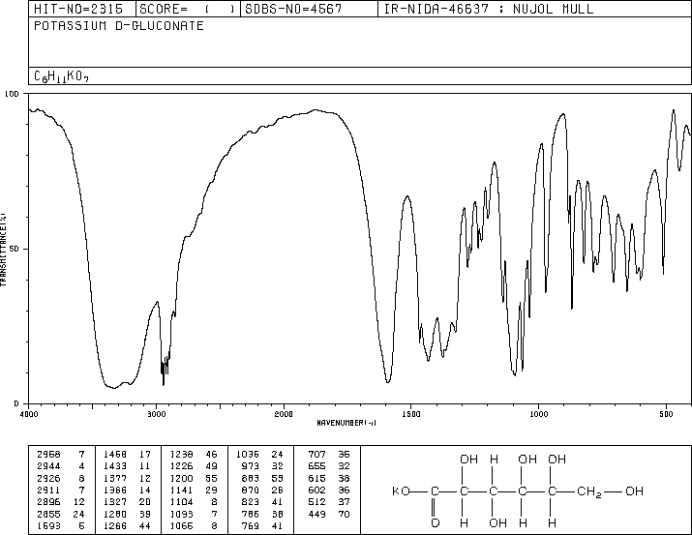Image resolution: width=692 pixels, height=535 pixels.
Task: Click the 1377 peak entry in table
Action: [x=128, y=478]
